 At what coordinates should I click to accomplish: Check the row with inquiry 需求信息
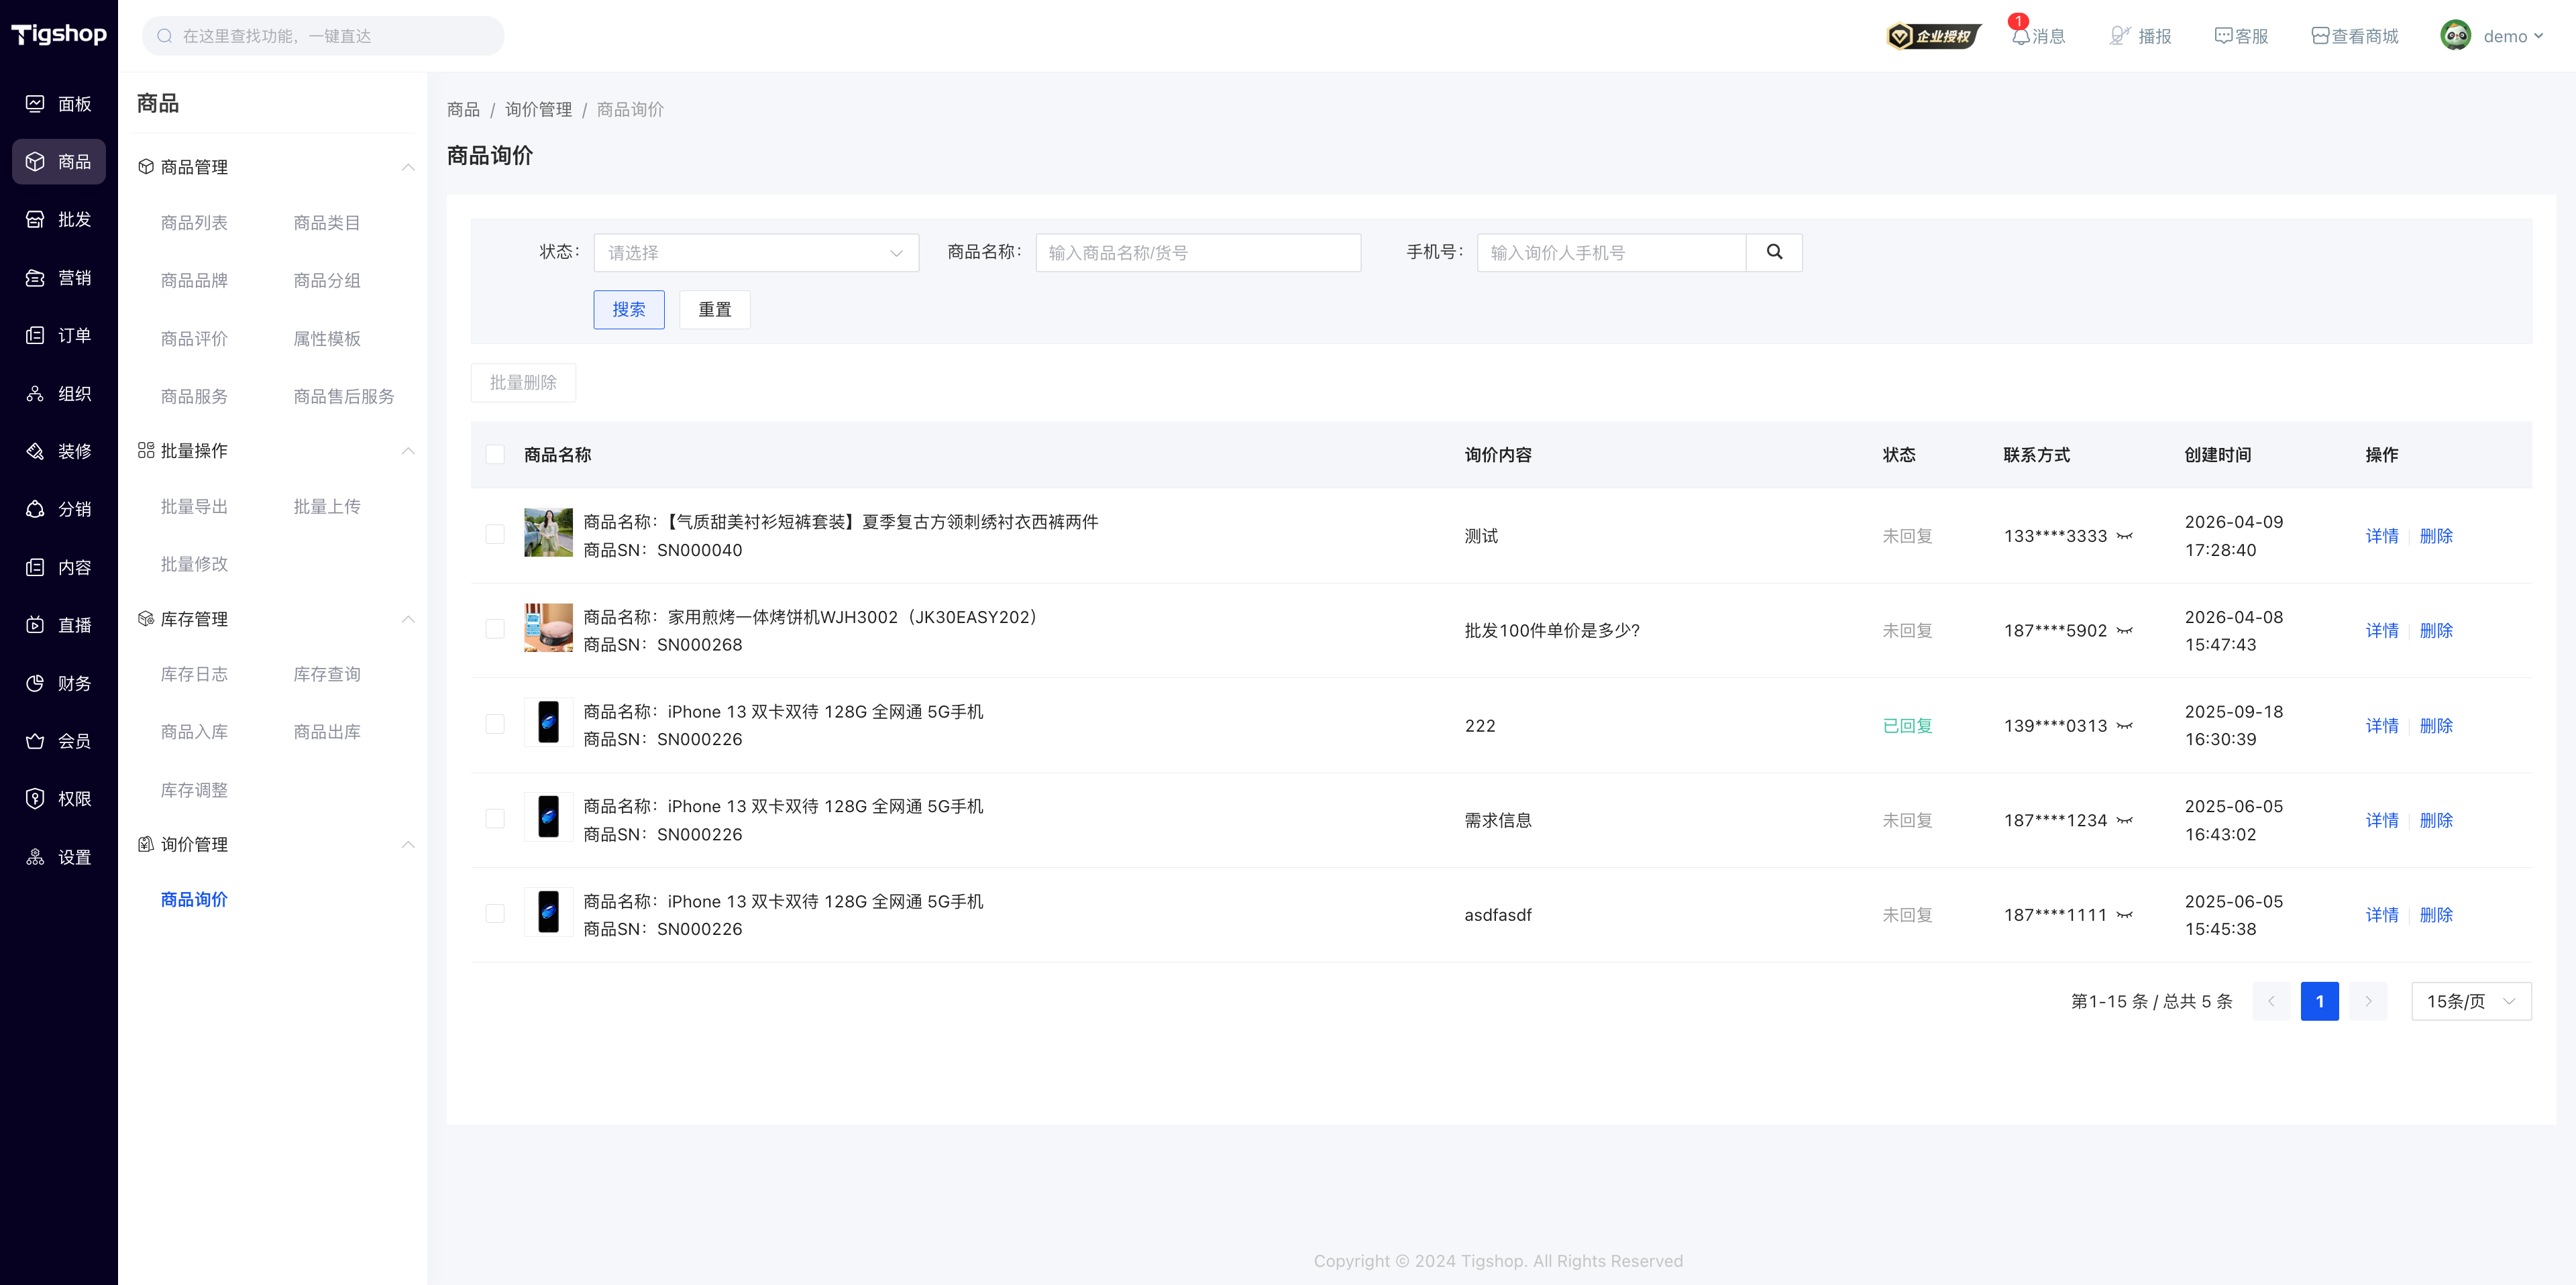(x=495, y=820)
